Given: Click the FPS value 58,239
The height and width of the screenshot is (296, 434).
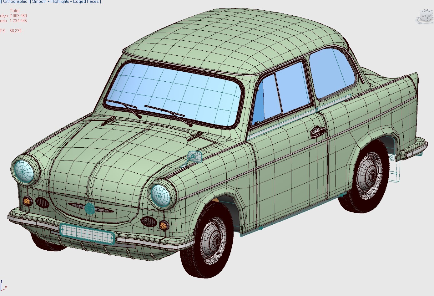Looking at the screenshot, I should coord(16,31).
